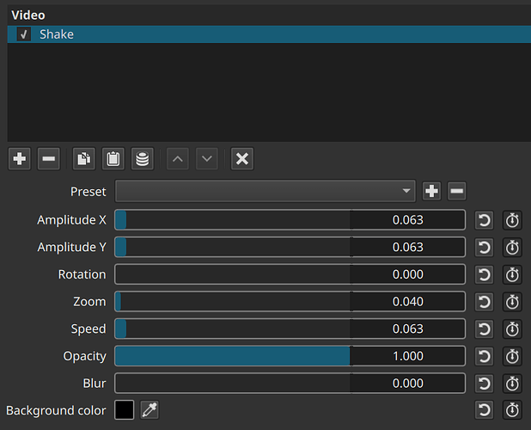The width and height of the screenshot is (531, 430).
Task: Remove selected filter with minus button
Action: coord(49,158)
